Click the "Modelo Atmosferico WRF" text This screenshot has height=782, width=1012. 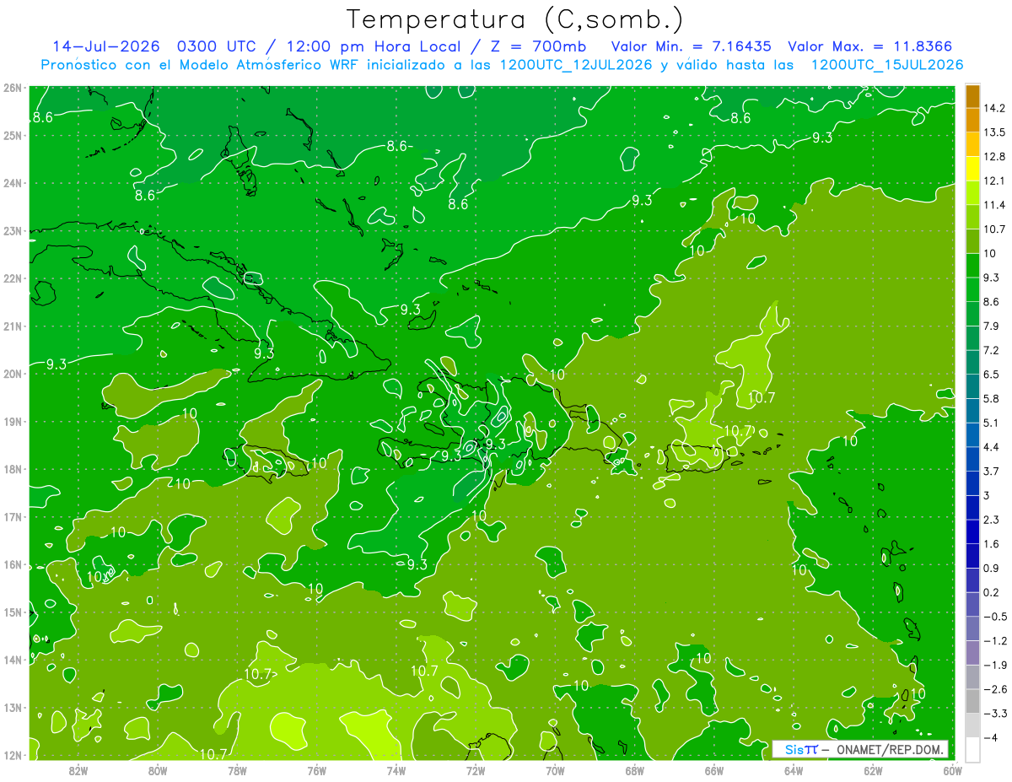pos(270,65)
